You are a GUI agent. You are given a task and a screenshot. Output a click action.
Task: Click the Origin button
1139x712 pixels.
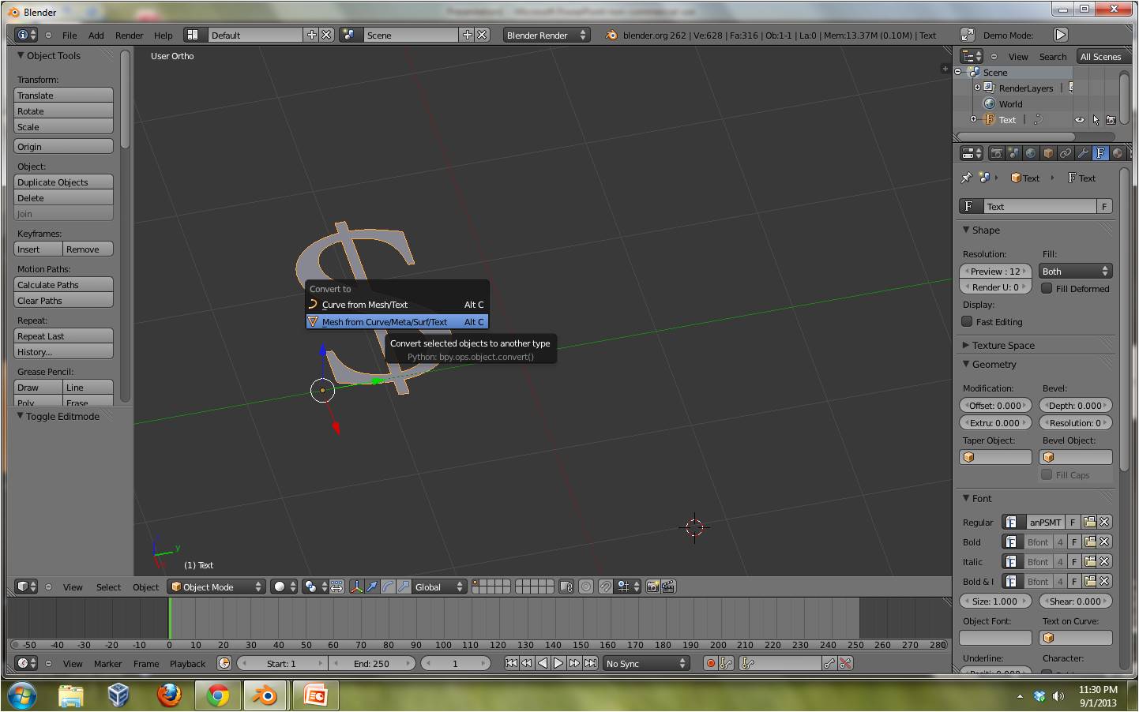pyautogui.click(x=63, y=146)
